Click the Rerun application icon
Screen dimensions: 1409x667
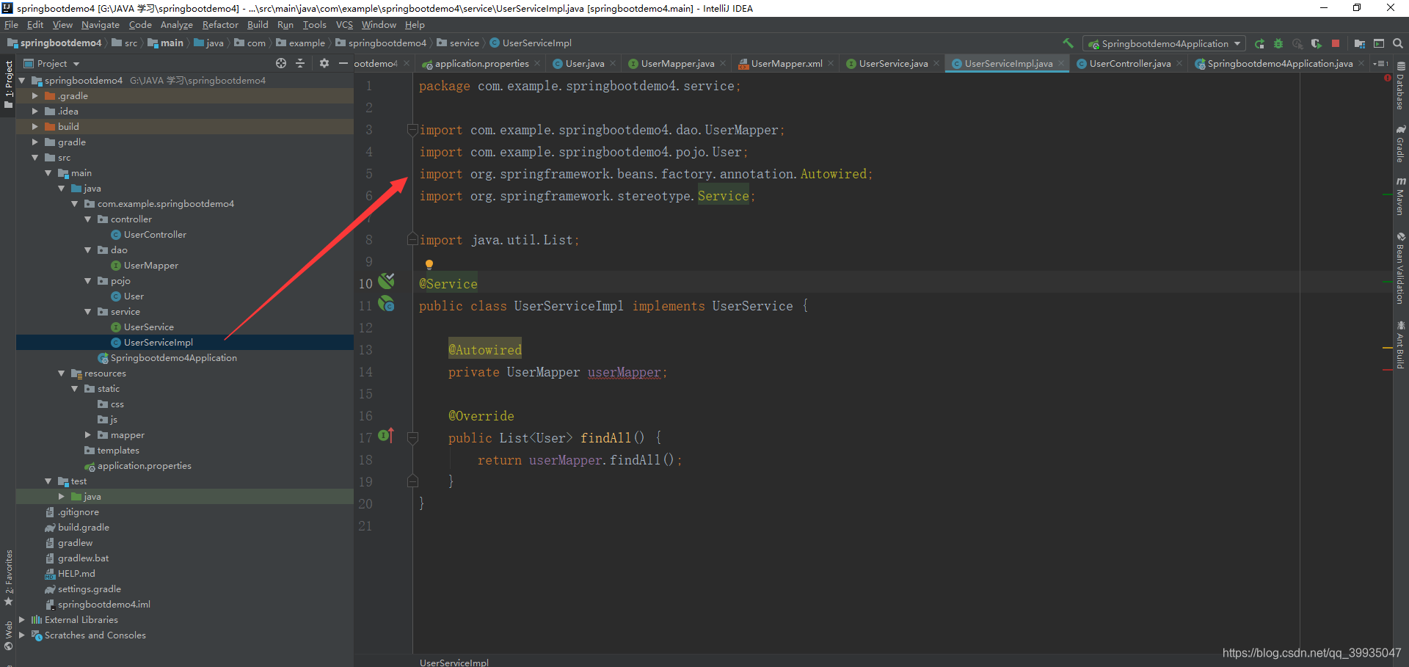click(1259, 43)
